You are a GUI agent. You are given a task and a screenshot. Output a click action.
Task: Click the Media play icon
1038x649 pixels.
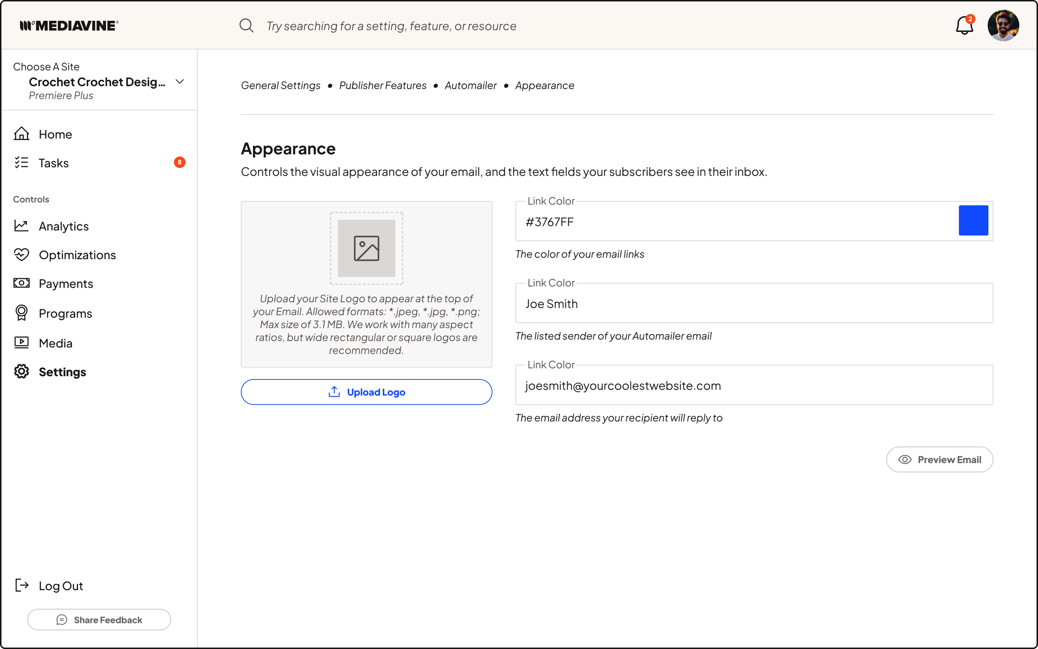coord(22,343)
